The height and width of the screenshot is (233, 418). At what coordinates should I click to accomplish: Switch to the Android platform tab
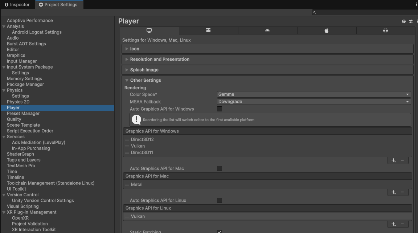click(267, 30)
